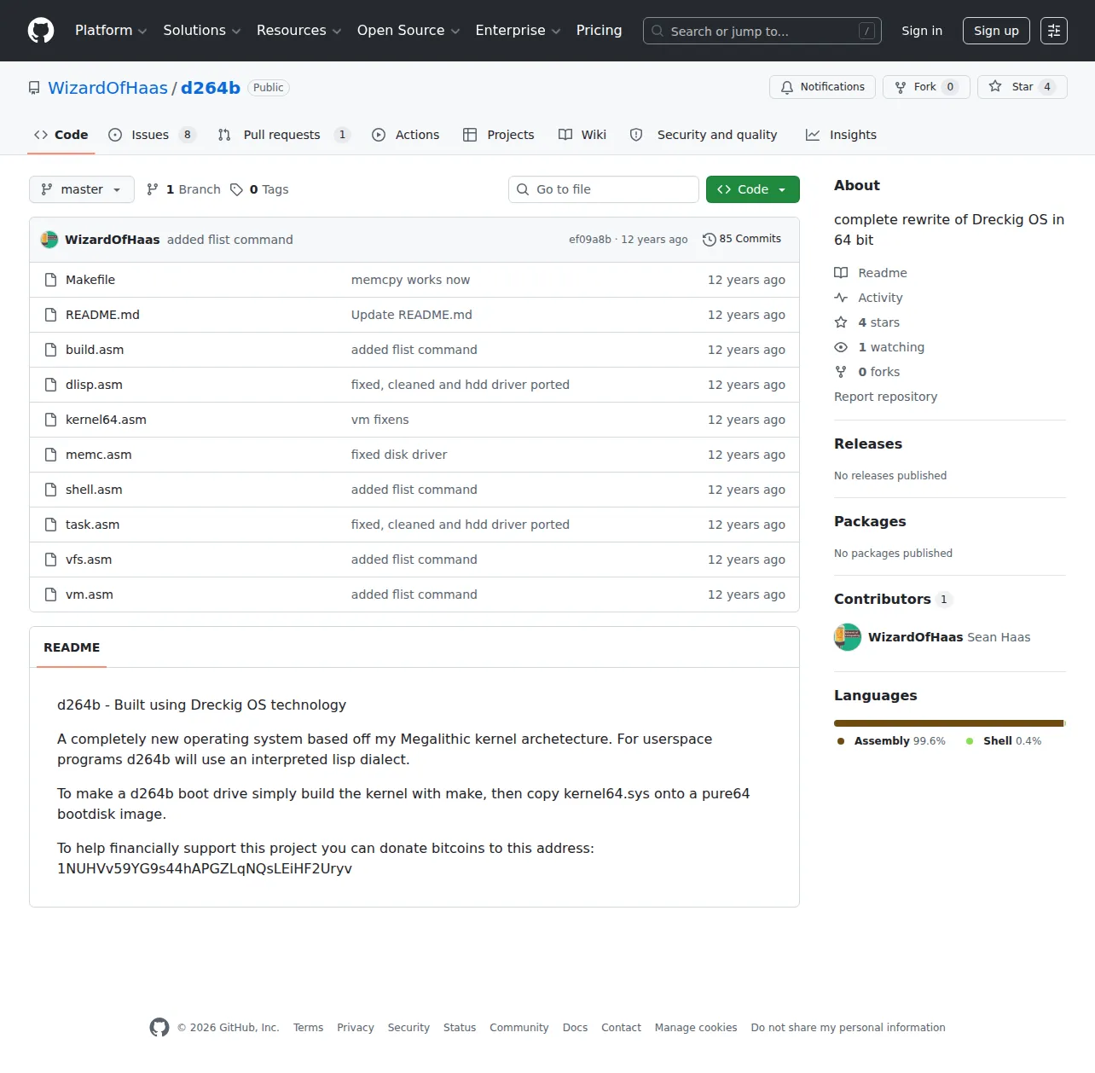Click the contributor avatar of Sean Haas
The width and height of the screenshot is (1095, 1073).
848,637
